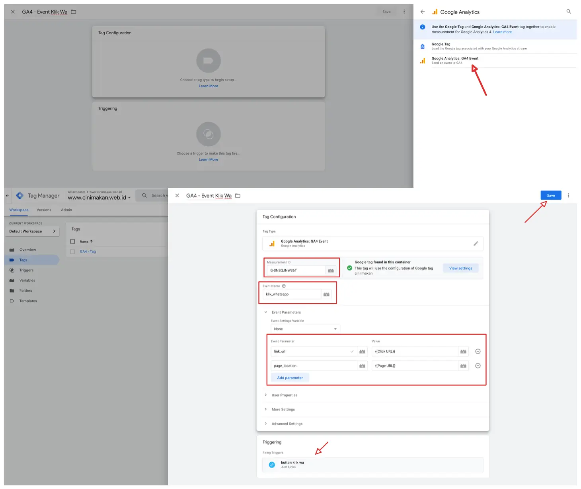Image resolution: width=581 pixels, height=489 pixels.
Task: Sort the Tags table by Name
Action: (x=86, y=242)
